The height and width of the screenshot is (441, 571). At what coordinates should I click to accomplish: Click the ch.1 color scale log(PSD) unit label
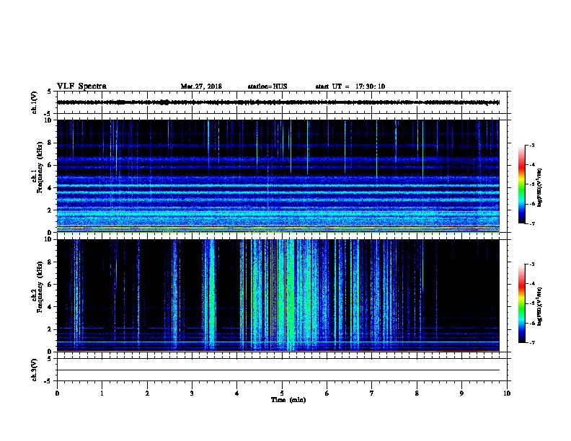click(x=539, y=187)
